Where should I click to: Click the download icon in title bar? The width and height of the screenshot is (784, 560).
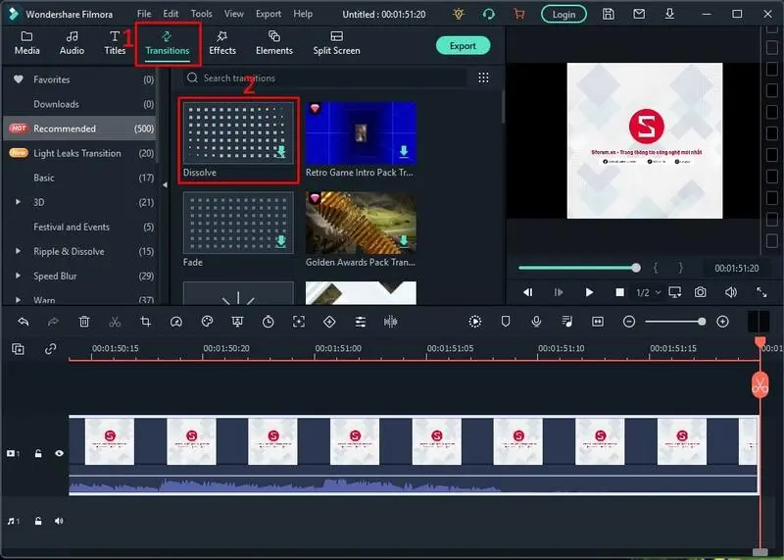point(669,14)
